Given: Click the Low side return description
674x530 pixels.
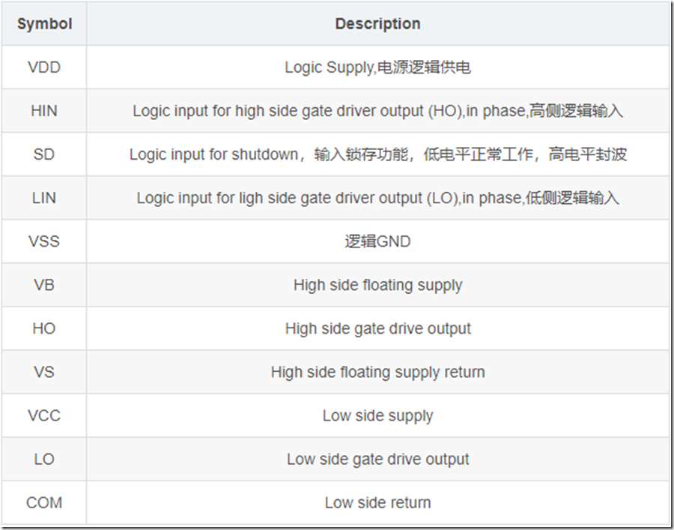Looking at the screenshot, I should [x=377, y=502].
